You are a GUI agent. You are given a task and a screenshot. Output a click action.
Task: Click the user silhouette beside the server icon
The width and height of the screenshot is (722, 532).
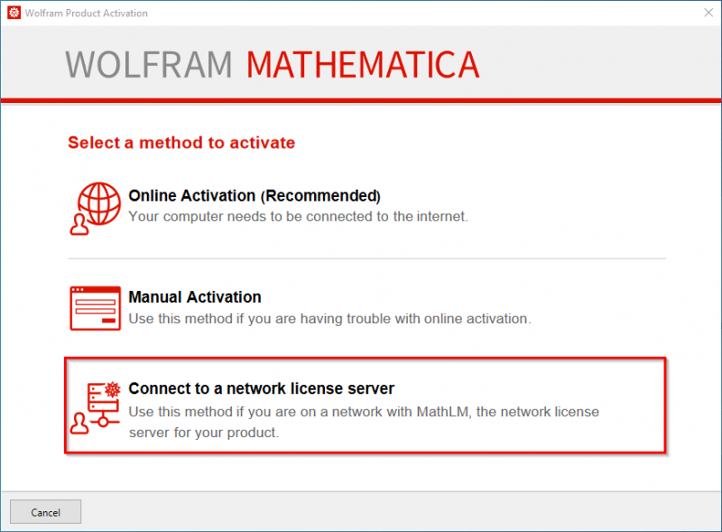79,424
